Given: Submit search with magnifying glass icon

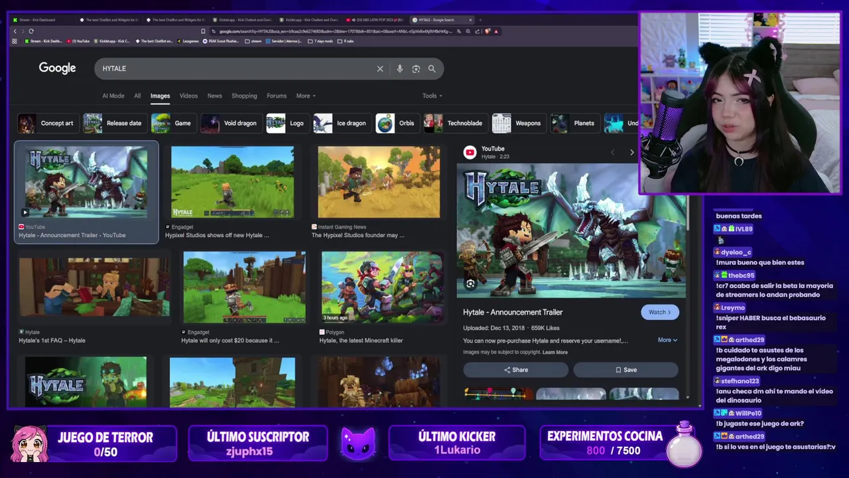Looking at the screenshot, I should pos(432,68).
